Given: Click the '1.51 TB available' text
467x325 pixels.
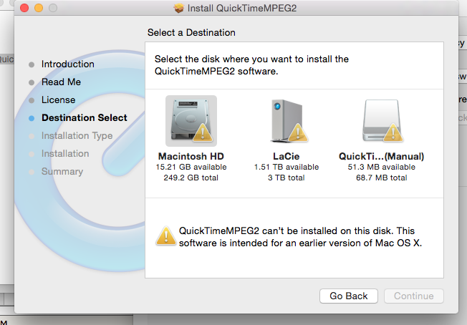Looking at the screenshot, I should point(287,167).
